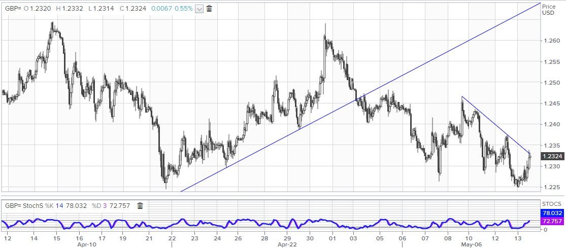This screenshot has height=249, width=566.
Task: Click the C 1.2324 close value
Action: tap(133, 9)
